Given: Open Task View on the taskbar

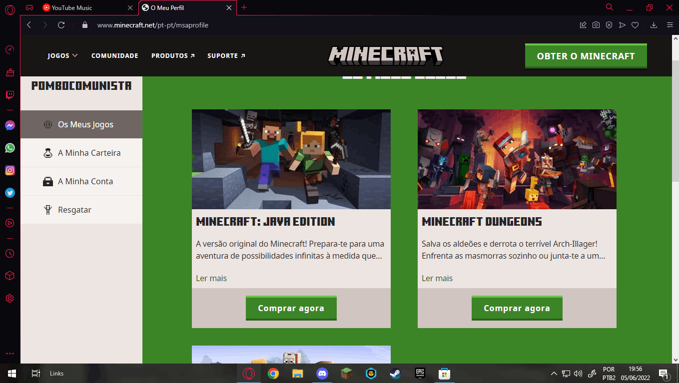Looking at the screenshot, I should click(35, 373).
